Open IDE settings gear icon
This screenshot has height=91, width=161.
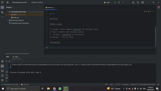coord(143,2)
